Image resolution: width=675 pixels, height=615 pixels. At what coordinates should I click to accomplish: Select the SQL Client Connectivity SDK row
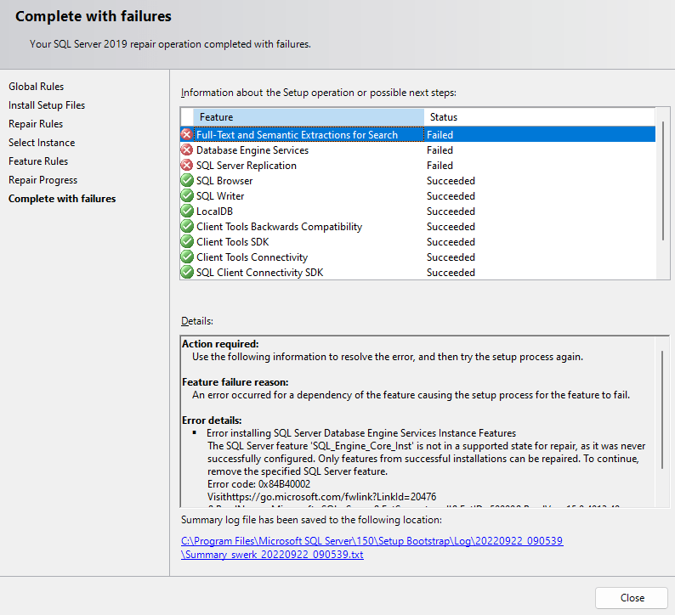[418, 272]
